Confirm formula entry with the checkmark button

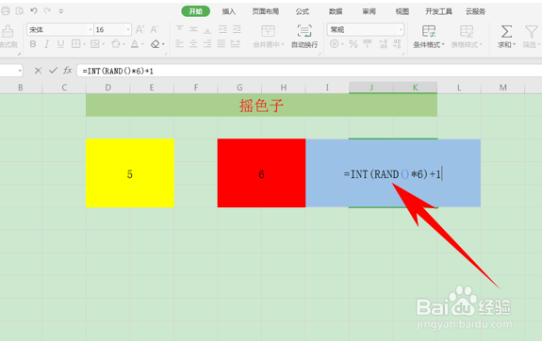pyautogui.click(x=53, y=71)
